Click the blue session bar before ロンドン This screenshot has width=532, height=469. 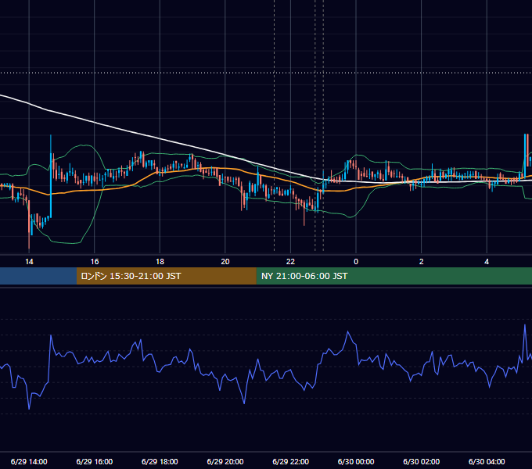[x=38, y=276]
